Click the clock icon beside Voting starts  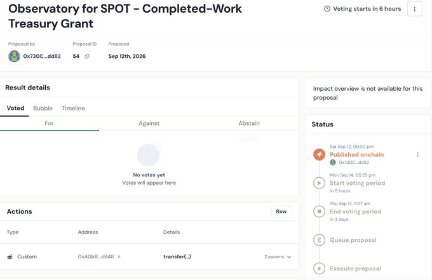pyautogui.click(x=327, y=9)
